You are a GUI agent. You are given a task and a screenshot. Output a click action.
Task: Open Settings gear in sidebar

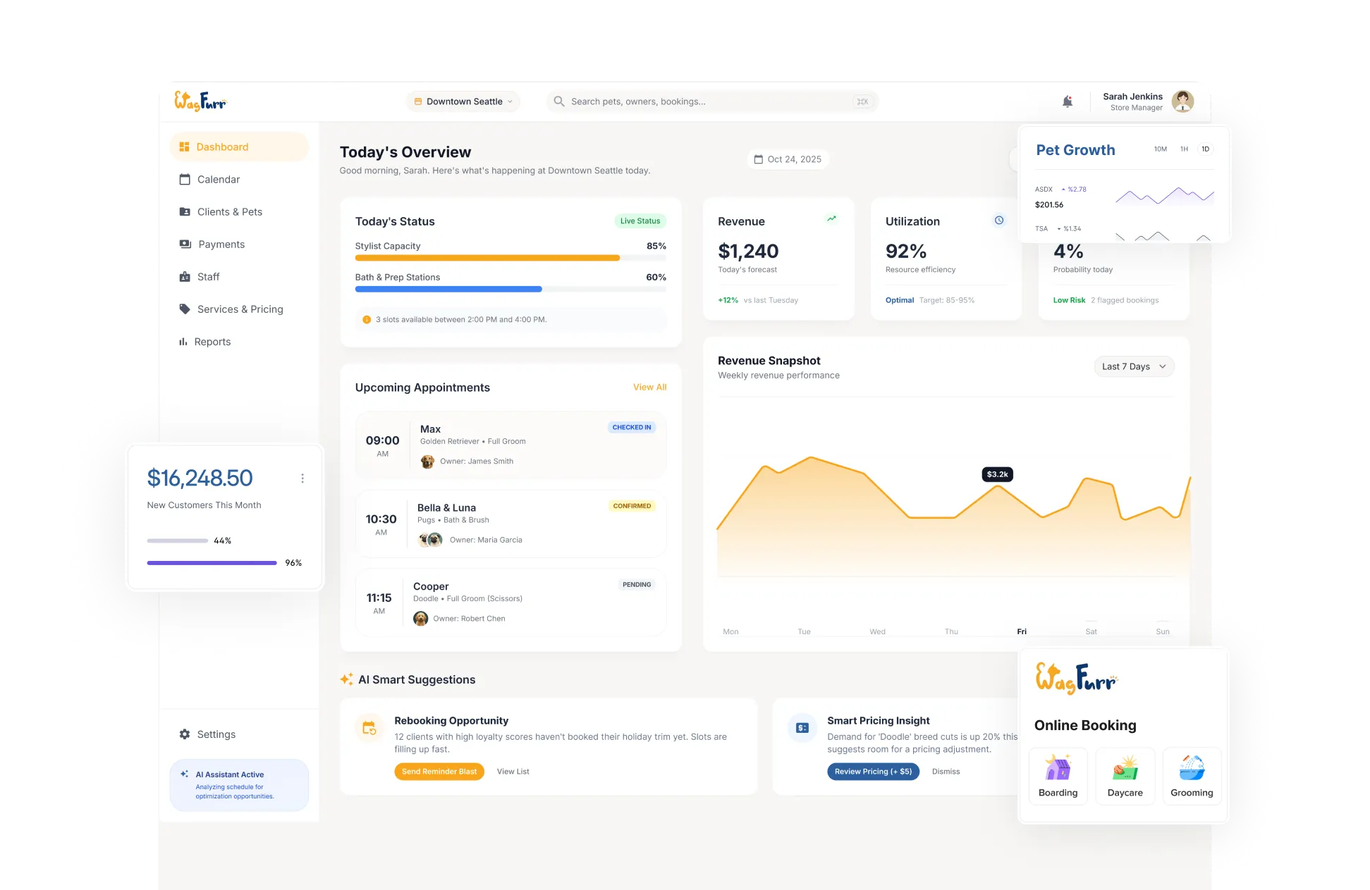(x=185, y=734)
